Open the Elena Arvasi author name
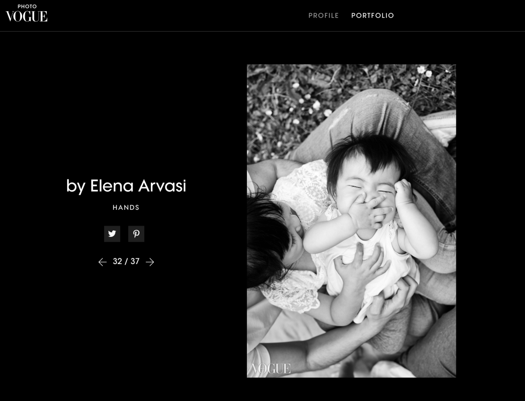The image size is (525, 401). (138, 186)
